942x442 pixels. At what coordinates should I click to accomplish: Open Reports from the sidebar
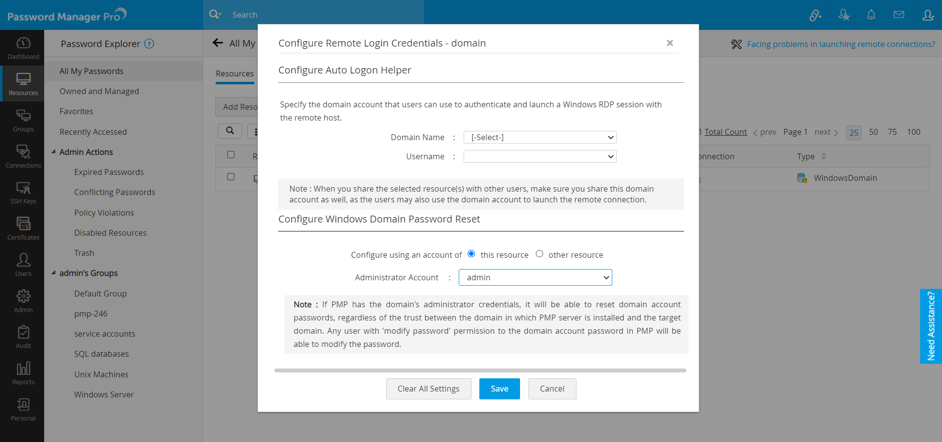click(x=23, y=373)
